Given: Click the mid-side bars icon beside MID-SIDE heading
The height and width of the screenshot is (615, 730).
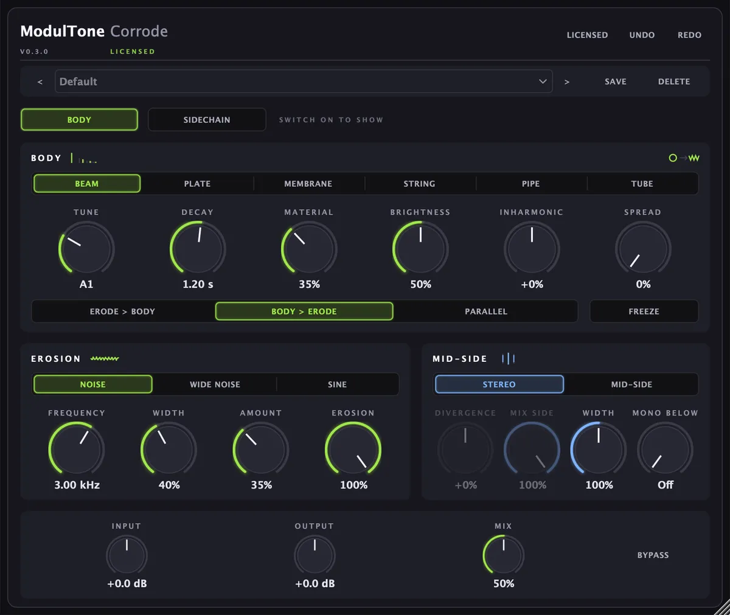Looking at the screenshot, I should pyautogui.click(x=509, y=359).
